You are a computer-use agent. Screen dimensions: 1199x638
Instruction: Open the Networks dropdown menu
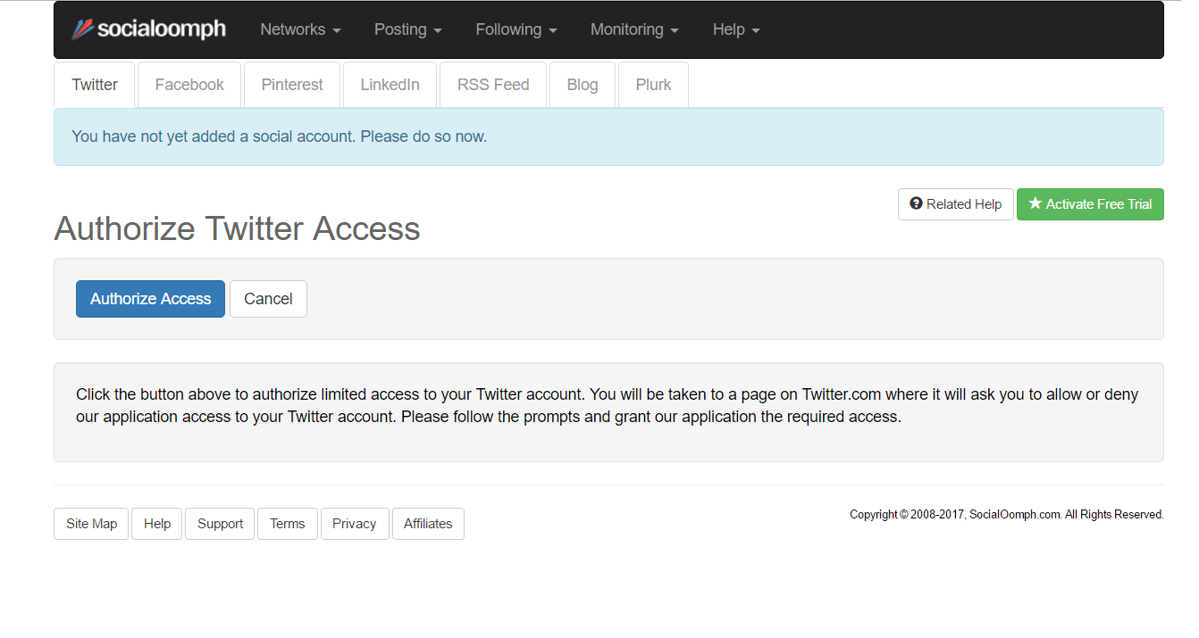[300, 29]
